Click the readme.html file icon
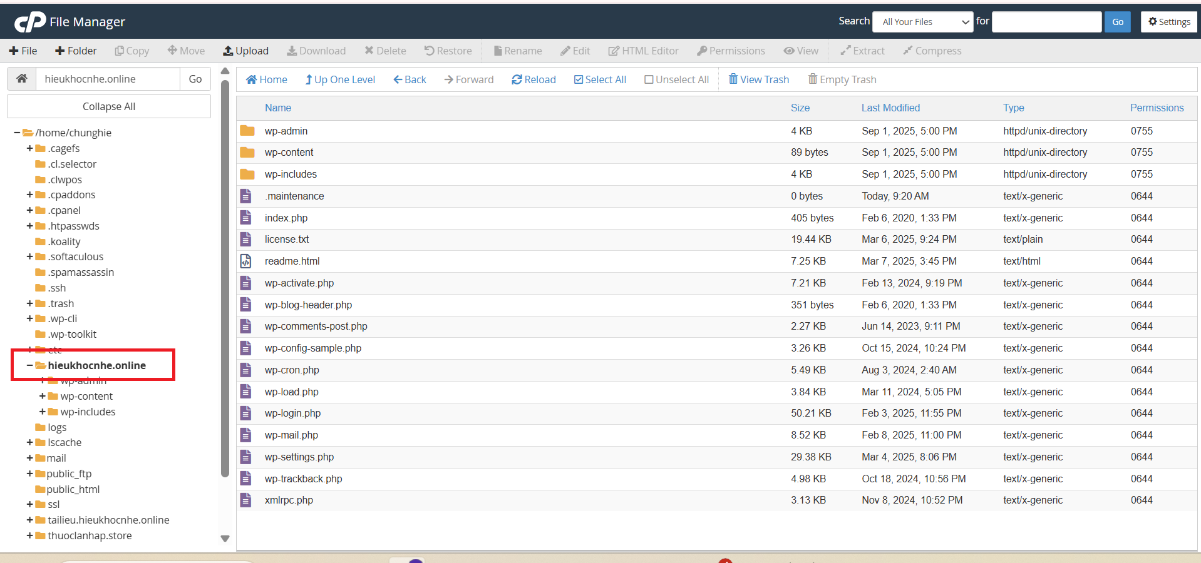This screenshot has height=563, width=1201. click(246, 261)
